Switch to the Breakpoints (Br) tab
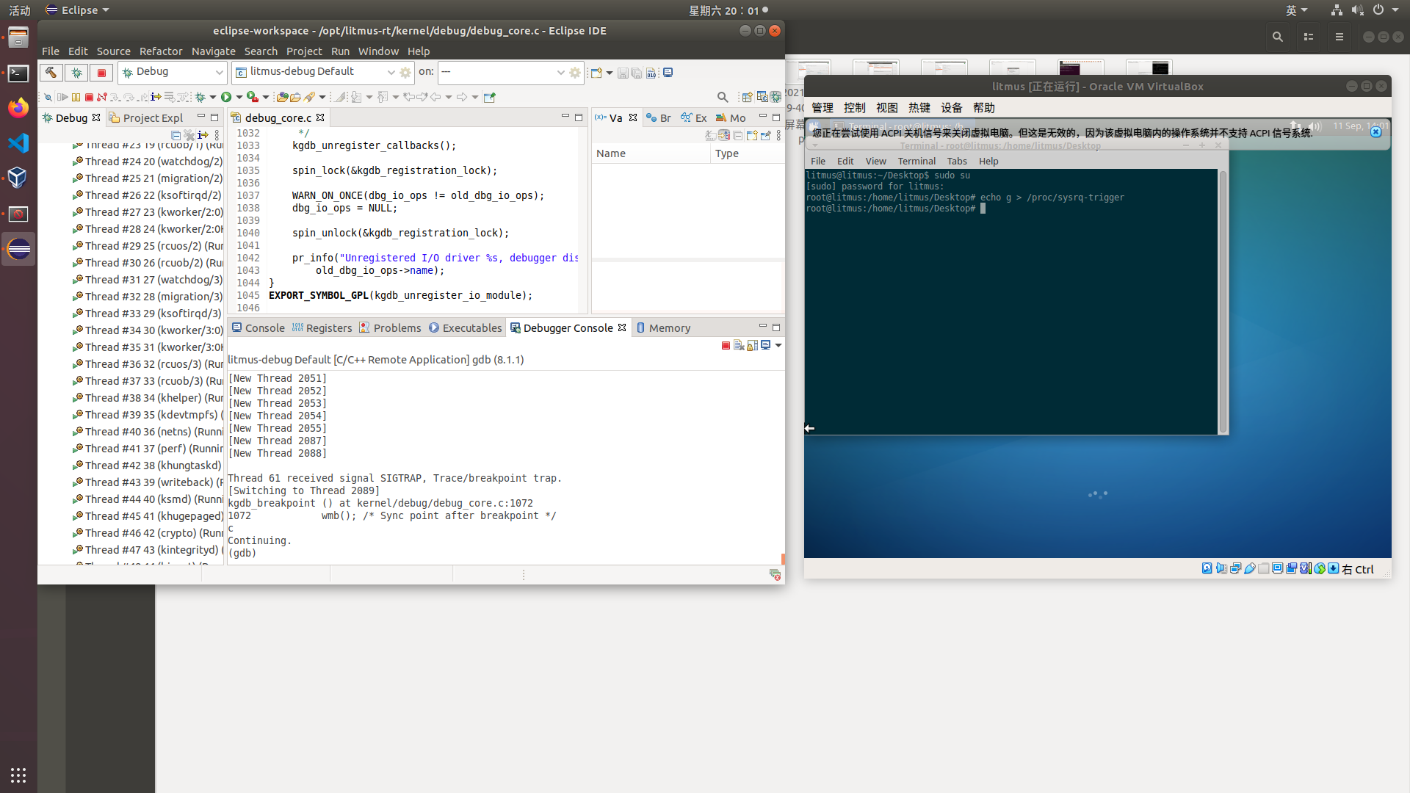1410x793 pixels. click(x=659, y=117)
